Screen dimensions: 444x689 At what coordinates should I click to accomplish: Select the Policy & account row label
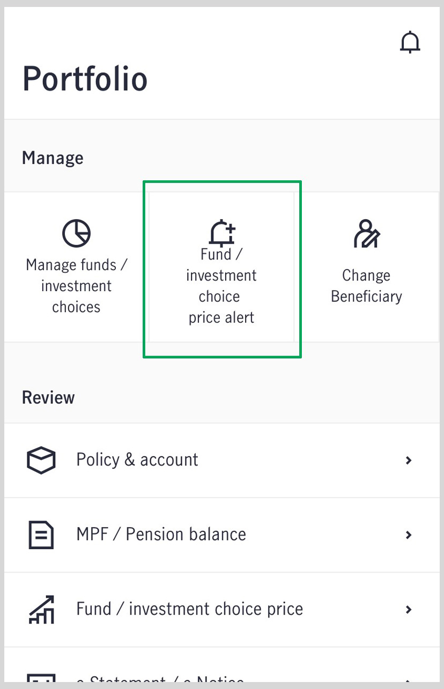[137, 460]
